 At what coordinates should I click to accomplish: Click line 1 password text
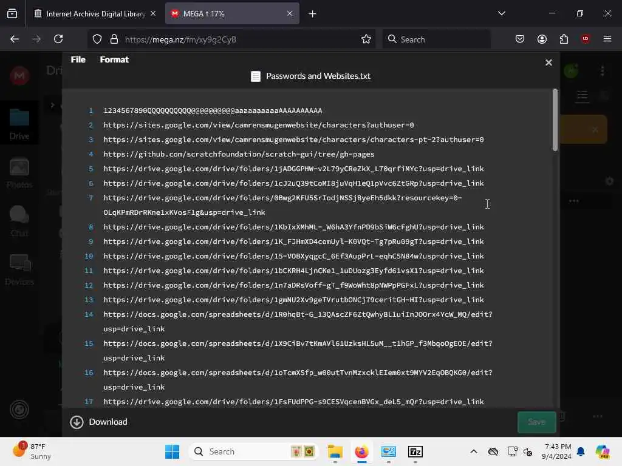pyautogui.click(x=213, y=110)
